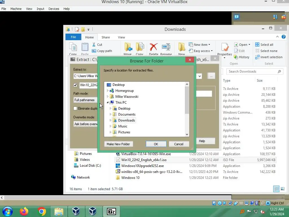Click Open button in ribbon

242,44
